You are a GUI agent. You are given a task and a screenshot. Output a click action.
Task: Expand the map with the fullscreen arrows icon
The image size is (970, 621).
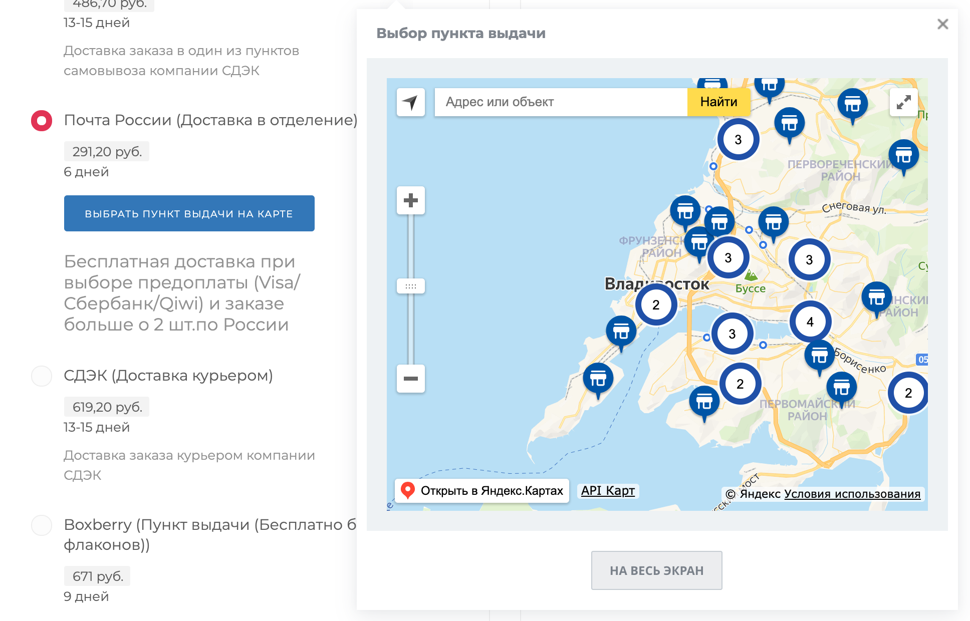904,102
